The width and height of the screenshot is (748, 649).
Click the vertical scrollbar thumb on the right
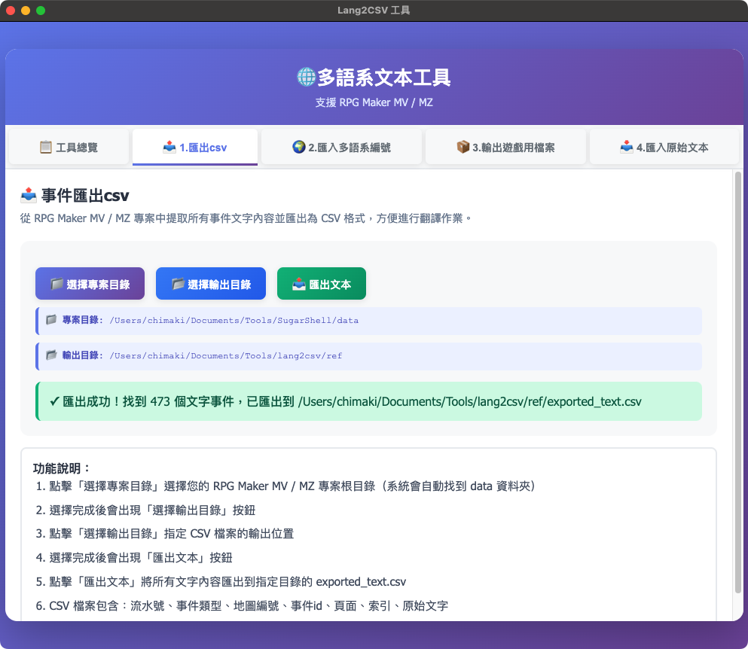[x=738, y=382]
